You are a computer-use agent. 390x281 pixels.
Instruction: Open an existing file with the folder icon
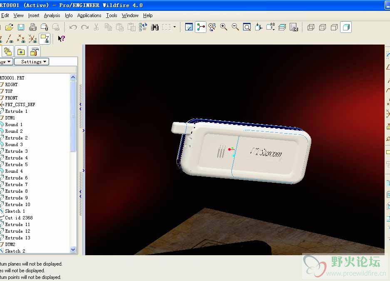click(x=9, y=27)
